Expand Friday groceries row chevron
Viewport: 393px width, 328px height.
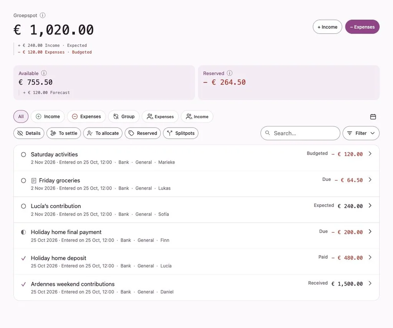click(370, 180)
